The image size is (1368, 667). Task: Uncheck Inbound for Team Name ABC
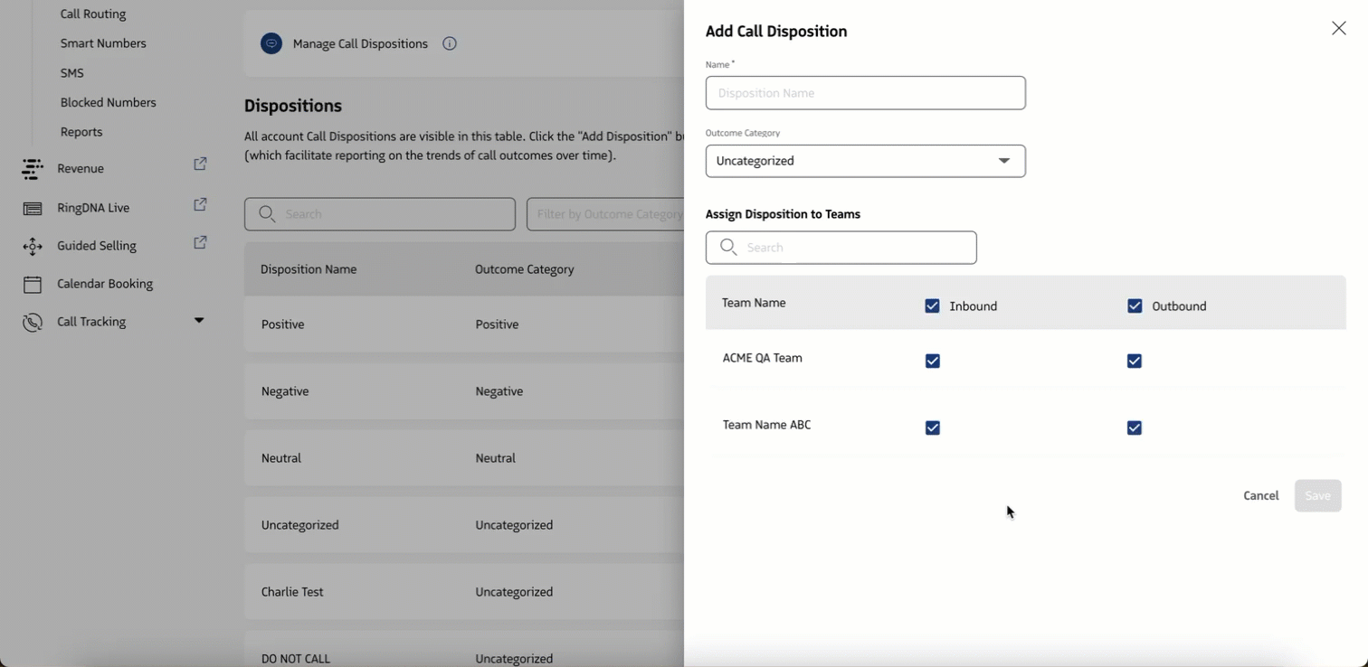[x=933, y=428]
